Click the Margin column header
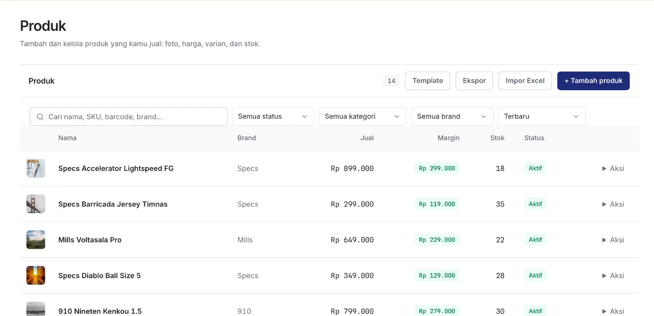 [x=448, y=138]
